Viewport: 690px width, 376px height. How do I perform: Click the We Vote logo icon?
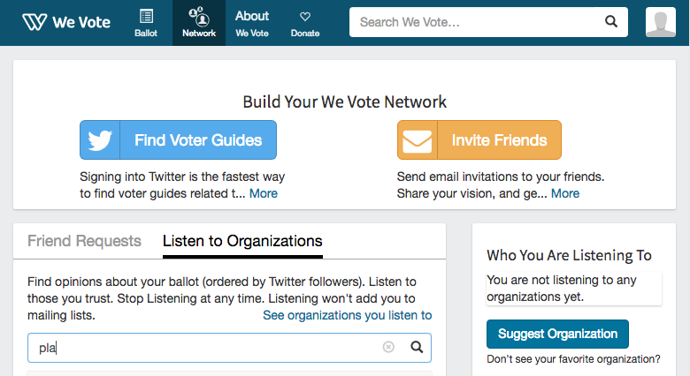pos(35,22)
